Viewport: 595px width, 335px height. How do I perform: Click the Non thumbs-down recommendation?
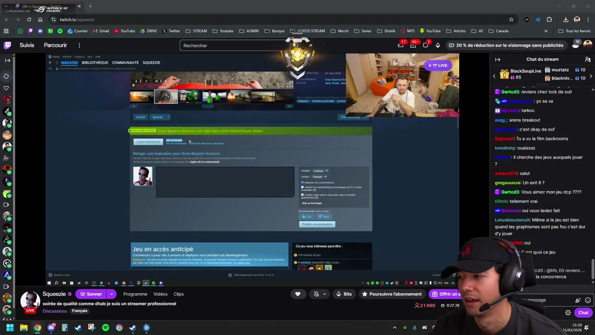tap(323, 216)
